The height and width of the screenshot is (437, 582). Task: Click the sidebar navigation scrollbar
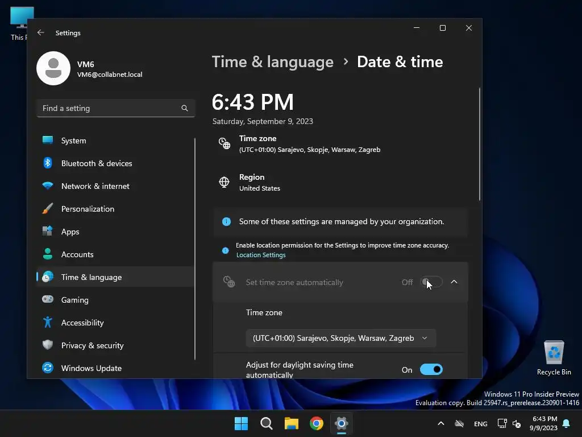(195, 249)
